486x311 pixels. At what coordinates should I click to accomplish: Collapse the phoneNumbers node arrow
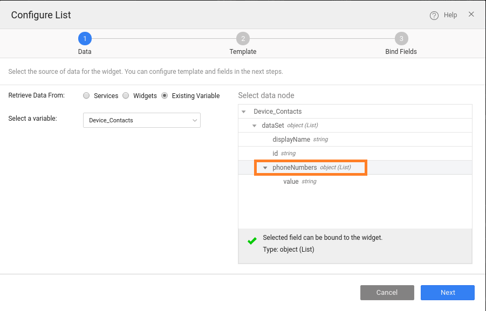[x=265, y=168]
